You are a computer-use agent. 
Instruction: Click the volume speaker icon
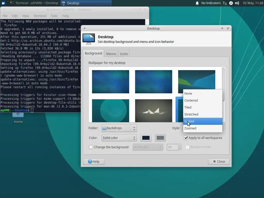pyautogui.click(x=237, y=3)
